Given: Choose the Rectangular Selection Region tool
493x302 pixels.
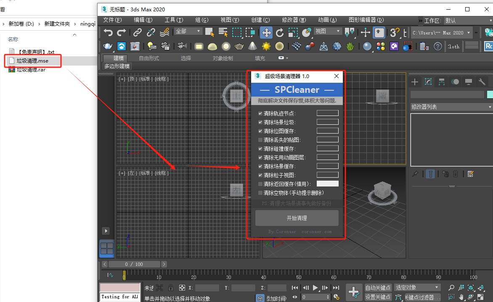Looking at the screenshot, I should pos(237,32).
